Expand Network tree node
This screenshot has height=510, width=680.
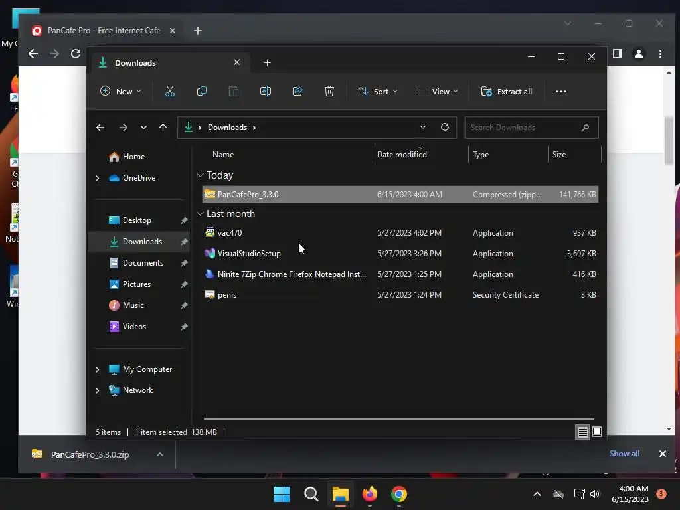97,390
